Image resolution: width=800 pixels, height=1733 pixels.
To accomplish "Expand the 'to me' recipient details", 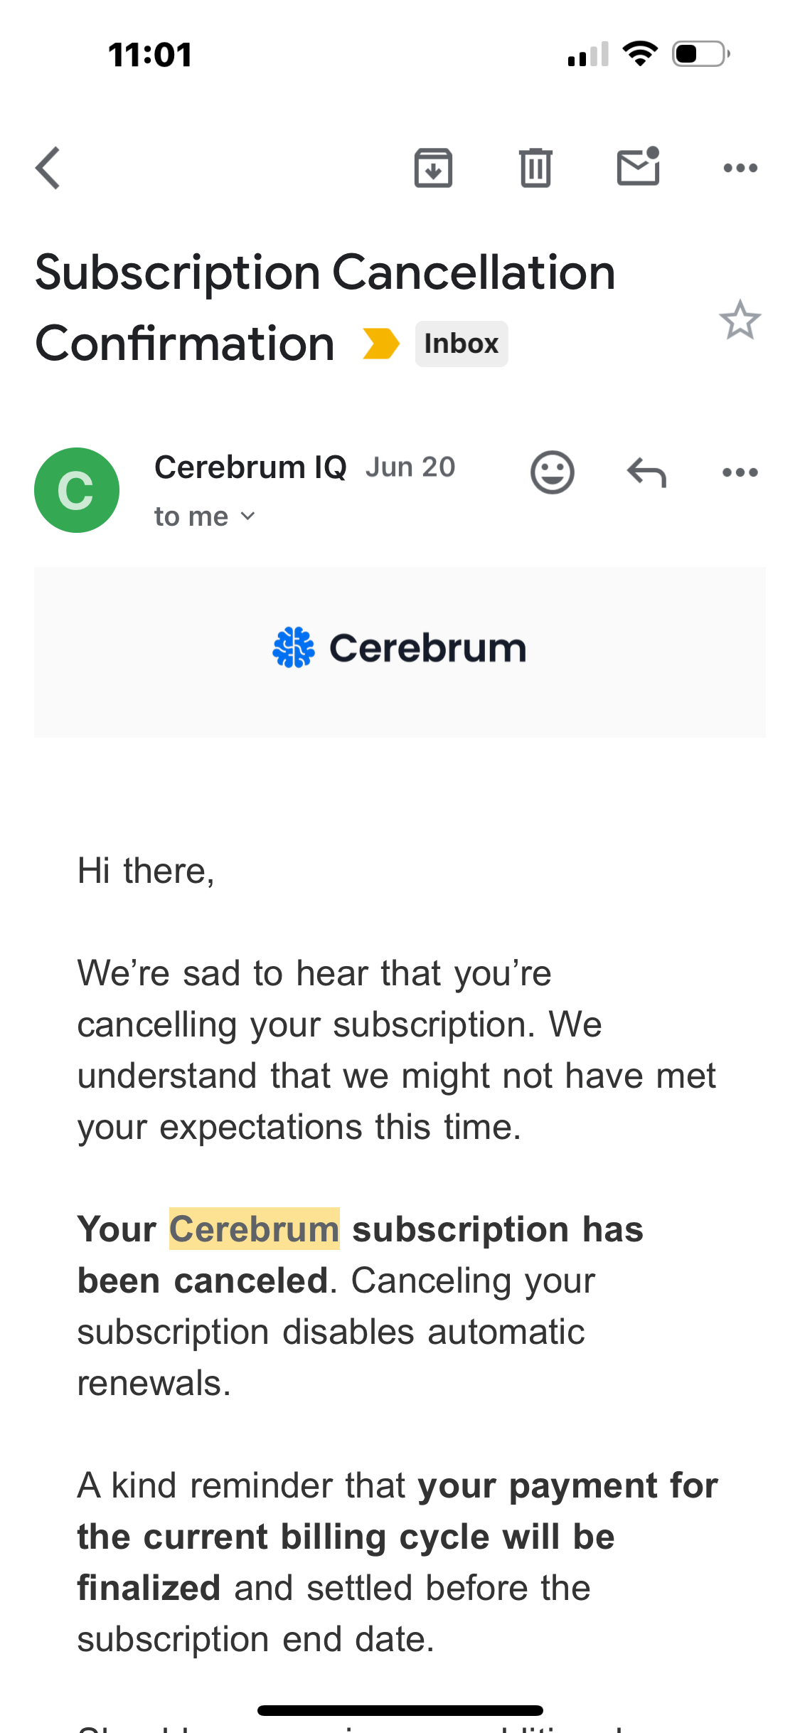I will coord(204,516).
